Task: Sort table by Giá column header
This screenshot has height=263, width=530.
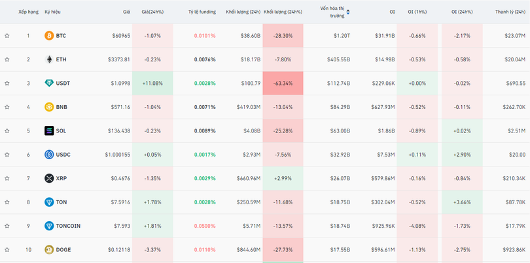Action: point(126,12)
